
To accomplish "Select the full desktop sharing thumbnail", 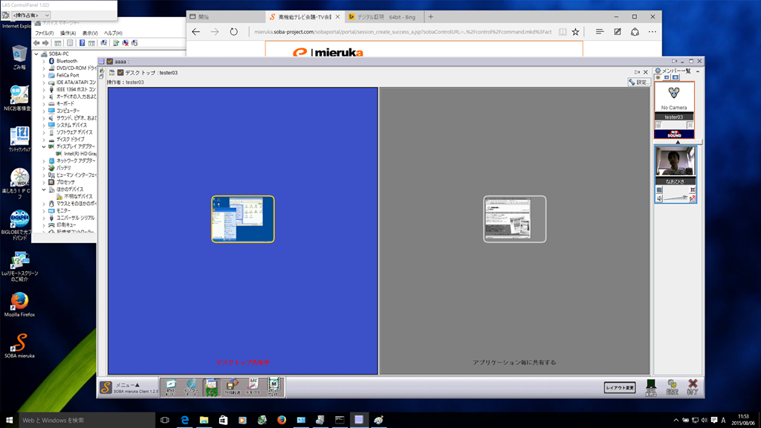I will 243,219.
